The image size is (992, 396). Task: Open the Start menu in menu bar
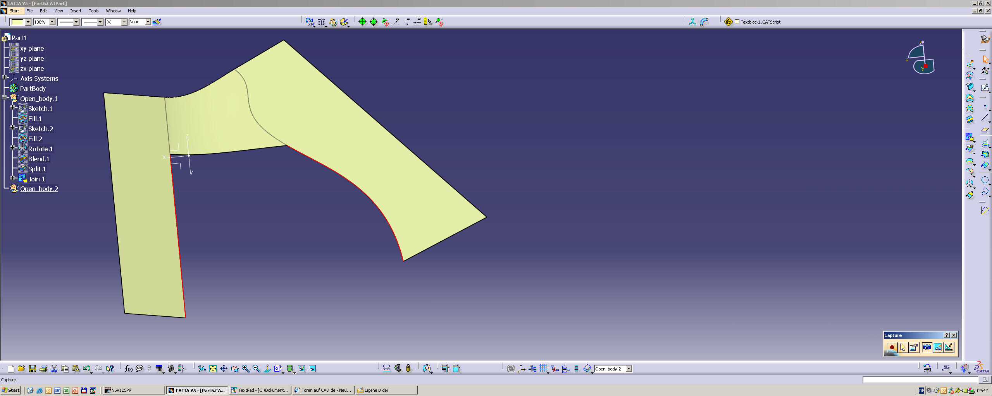pyautogui.click(x=14, y=11)
